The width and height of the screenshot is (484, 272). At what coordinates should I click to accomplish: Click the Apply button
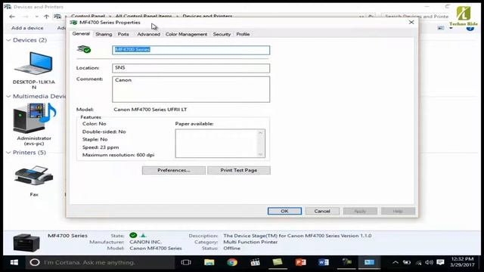(x=360, y=211)
